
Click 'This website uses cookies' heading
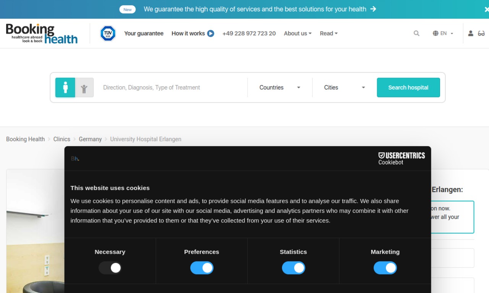coord(110,188)
